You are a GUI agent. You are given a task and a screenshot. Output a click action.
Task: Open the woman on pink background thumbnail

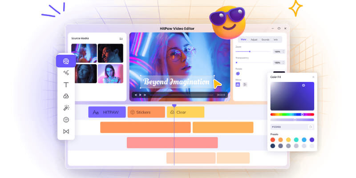point(110,73)
